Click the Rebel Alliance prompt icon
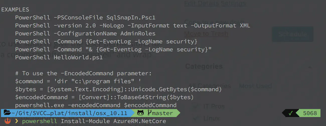 click(8, 121)
